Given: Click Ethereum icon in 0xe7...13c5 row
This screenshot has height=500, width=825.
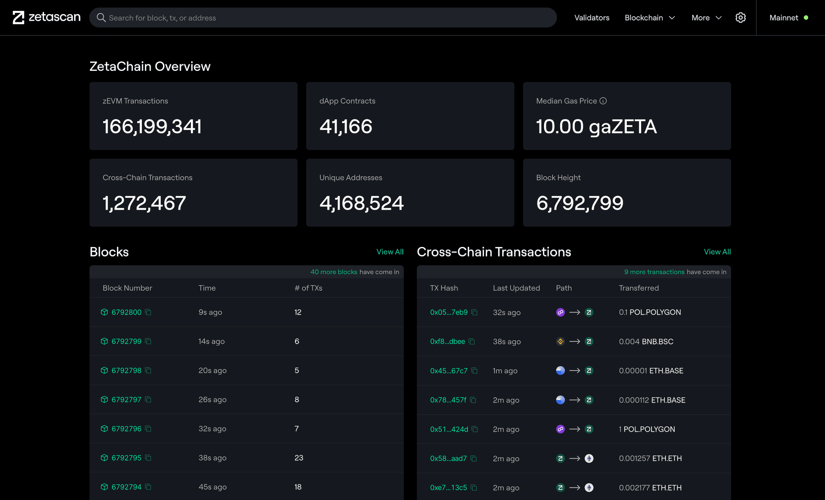Looking at the screenshot, I should pyautogui.click(x=589, y=488).
